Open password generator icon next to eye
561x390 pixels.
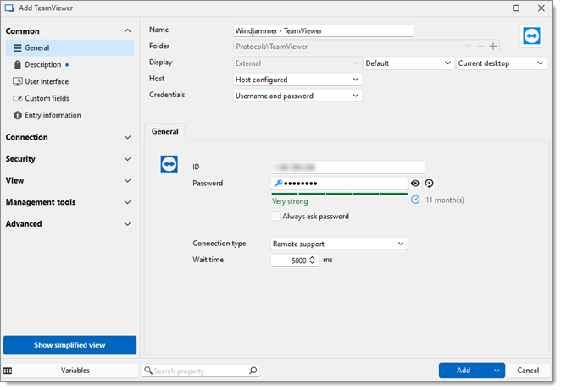pos(429,184)
